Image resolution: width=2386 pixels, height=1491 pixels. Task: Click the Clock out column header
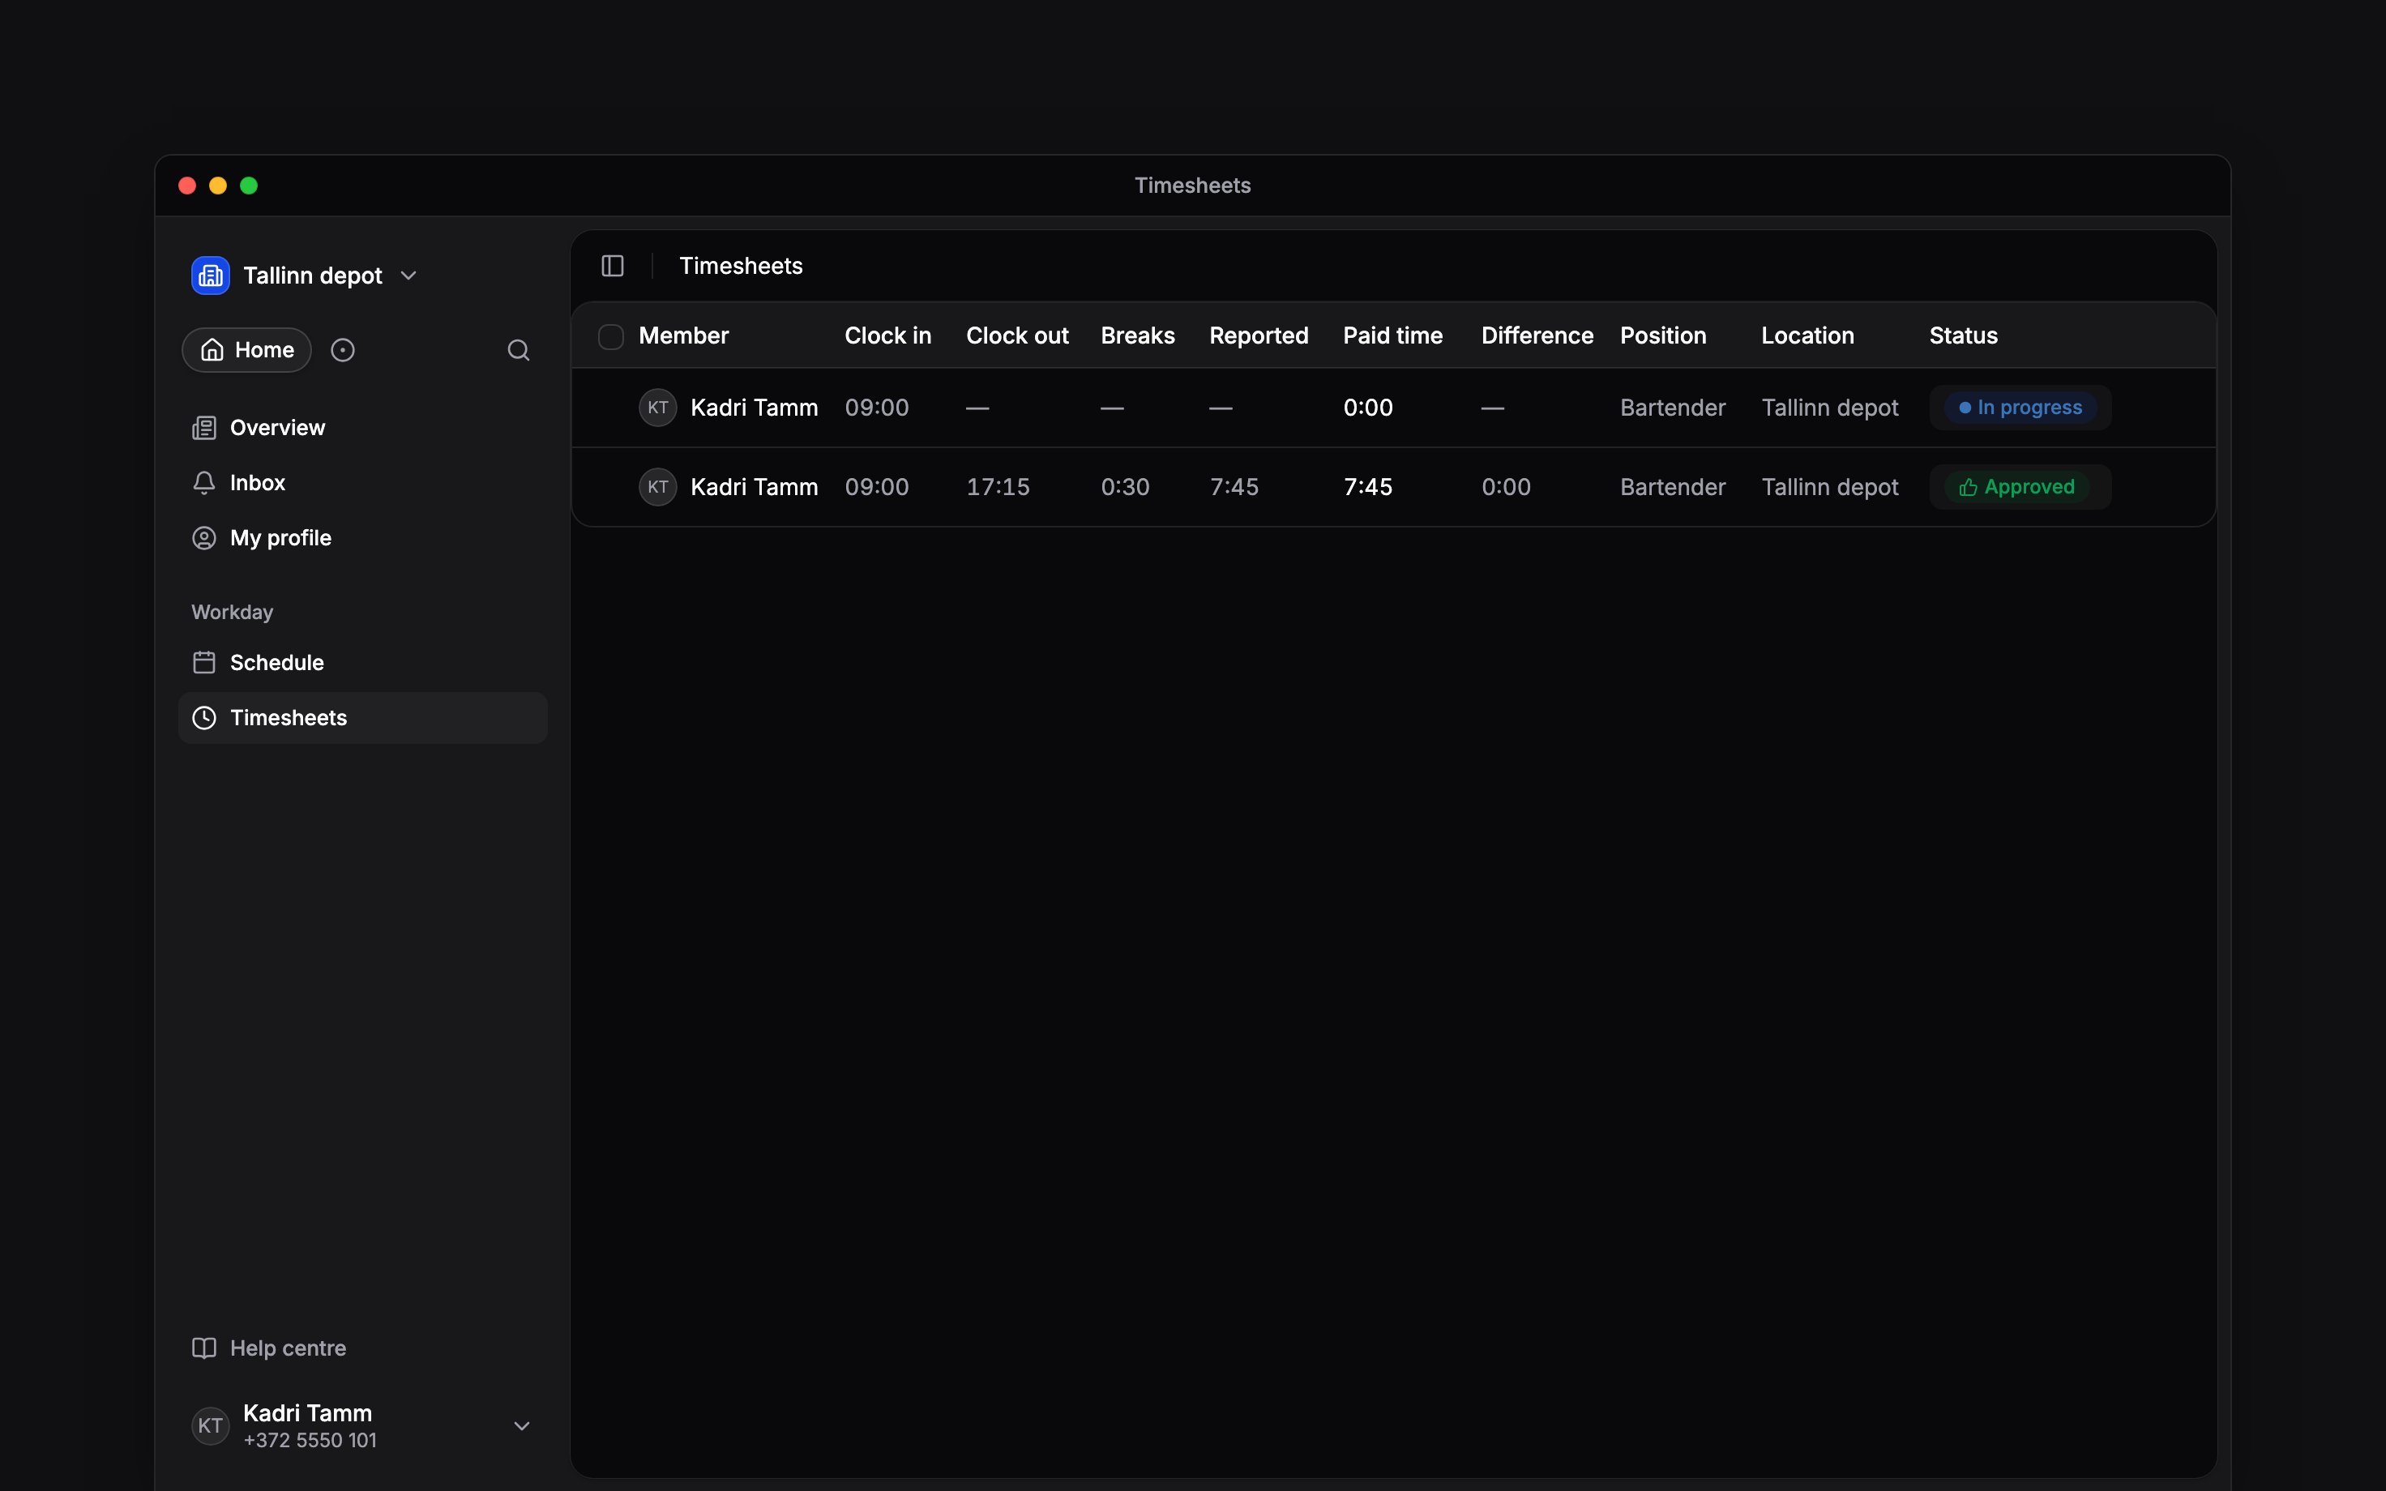coord(1016,336)
